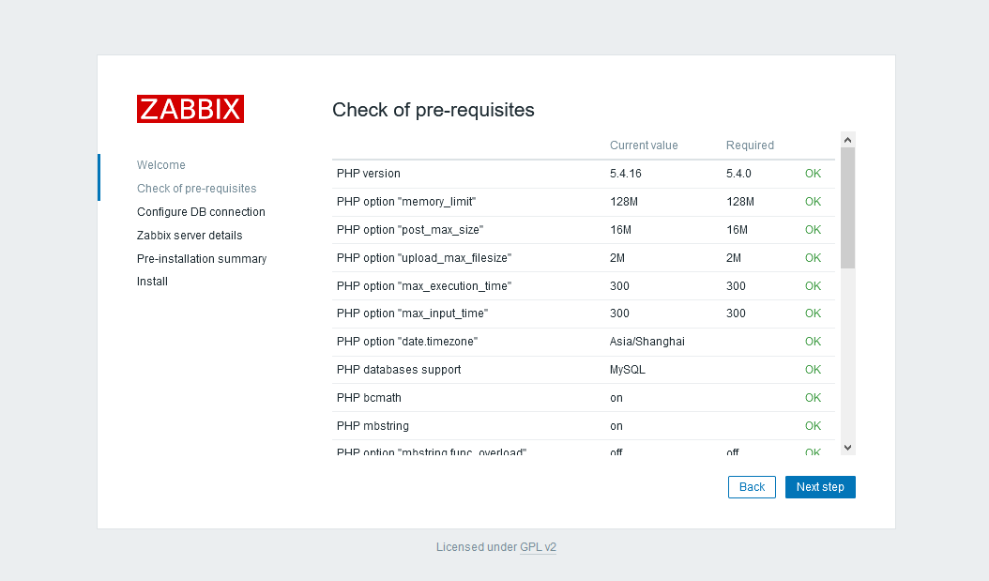Viewport: 989px width, 581px height.
Task: Click the Required column header
Action: [x=750, y=145]
